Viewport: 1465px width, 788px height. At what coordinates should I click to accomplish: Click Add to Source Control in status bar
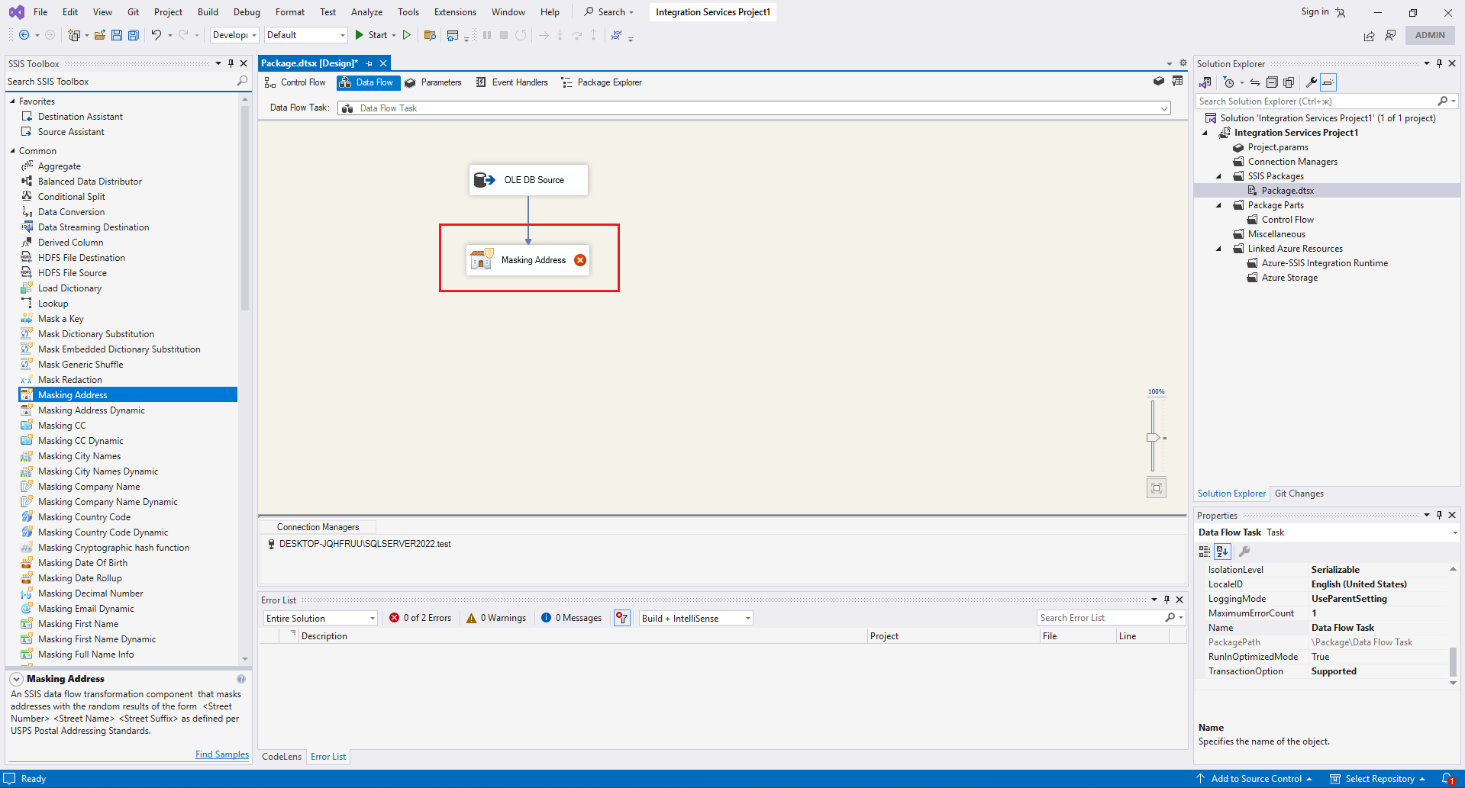pos(1255,779)
